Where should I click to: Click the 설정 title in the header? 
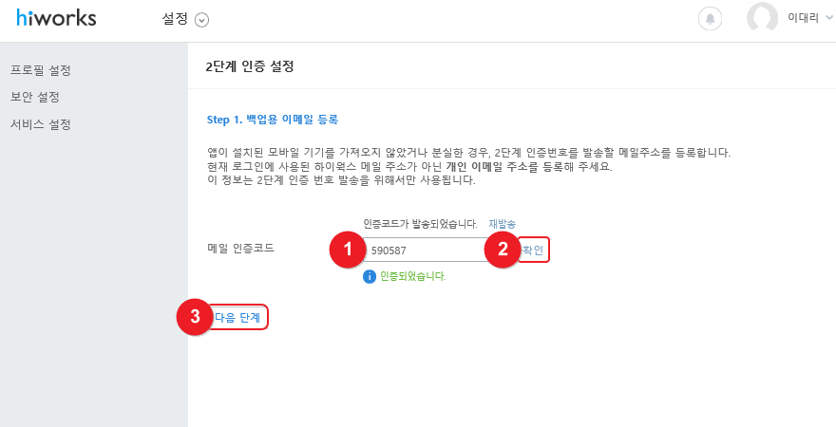176,19
